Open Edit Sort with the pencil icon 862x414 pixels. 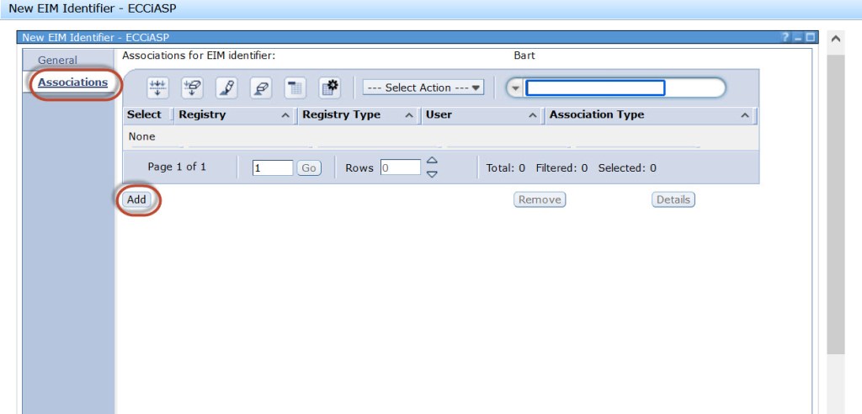[x=226, y=88]
